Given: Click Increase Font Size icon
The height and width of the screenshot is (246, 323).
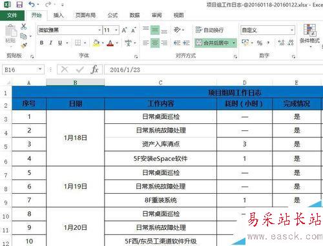Looking at the screenshot, I should [x=125, y=30].
